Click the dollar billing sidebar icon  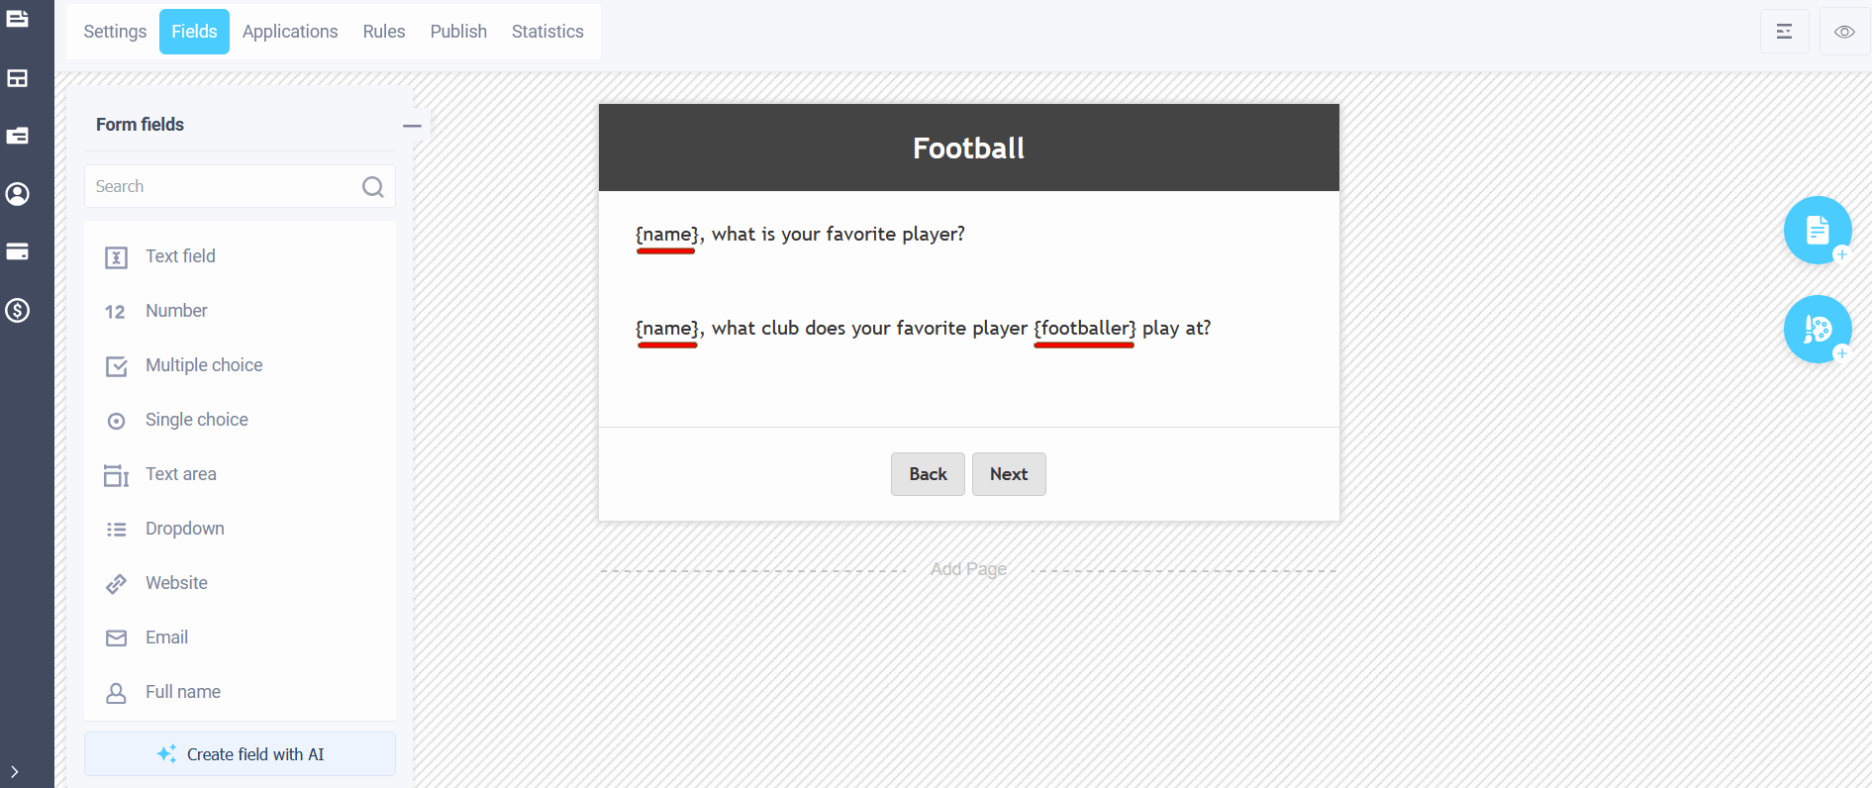(x=18, y=311)
